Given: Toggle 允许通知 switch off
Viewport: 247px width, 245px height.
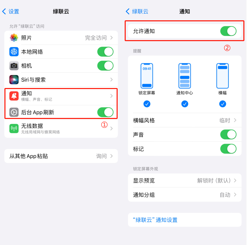Looking at the screenshot, I should (228, 31).
